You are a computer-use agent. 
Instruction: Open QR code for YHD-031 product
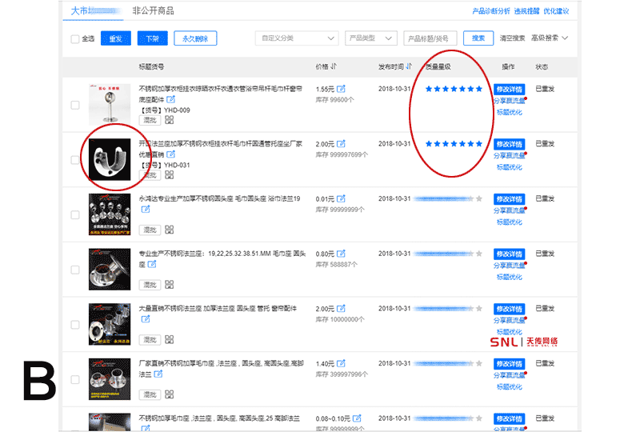[170, 174]
